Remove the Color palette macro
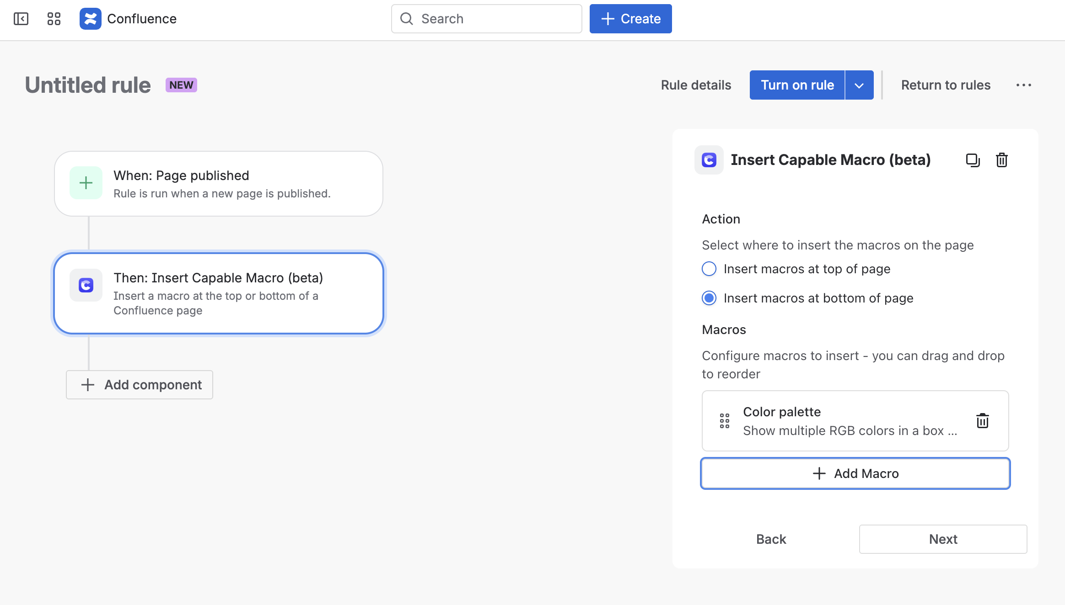1065x605 pixels. click(x=983, y=421)
